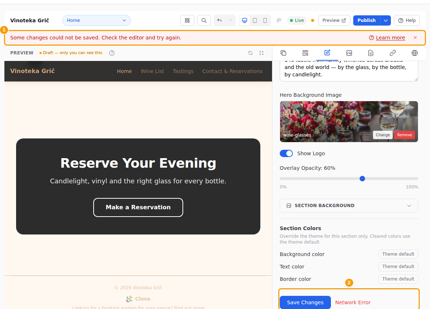This screenshot has width=430, height=309.
Task: Switch to desktop preview mode
Action: point(245,20)
